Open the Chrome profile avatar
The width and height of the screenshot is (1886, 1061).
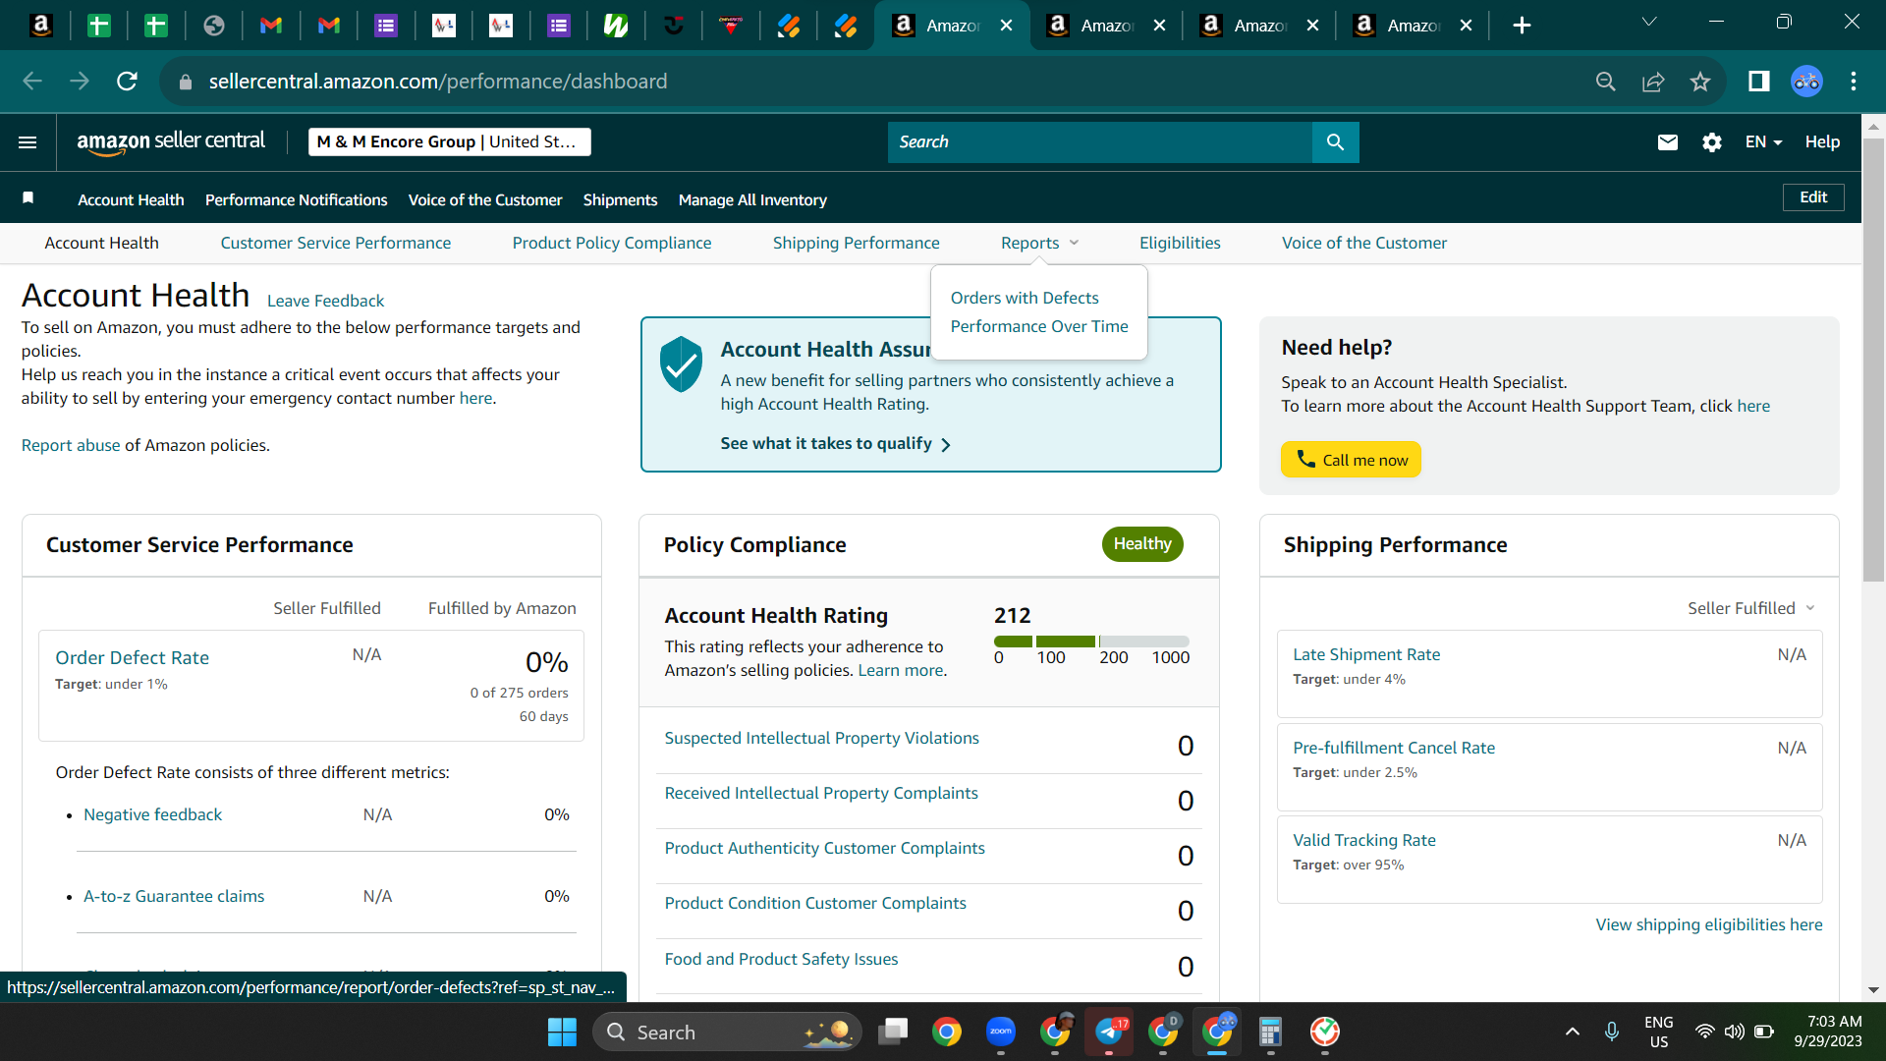pos(1806,82)
